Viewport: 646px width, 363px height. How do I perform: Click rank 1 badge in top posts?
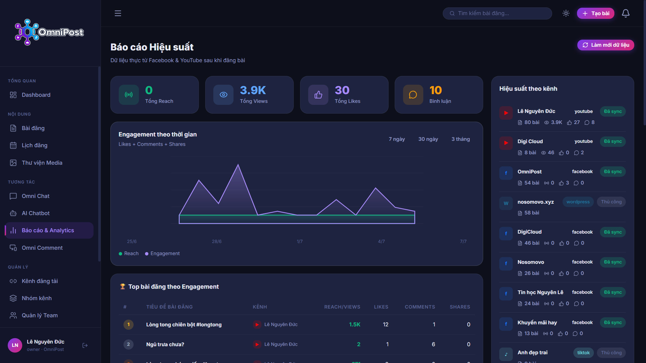[x=129, y=325]
